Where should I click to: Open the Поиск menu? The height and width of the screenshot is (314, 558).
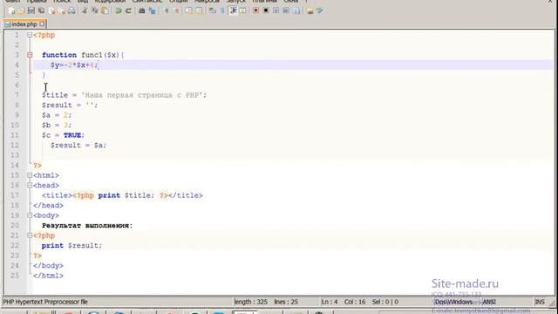(x=62, y=2)
